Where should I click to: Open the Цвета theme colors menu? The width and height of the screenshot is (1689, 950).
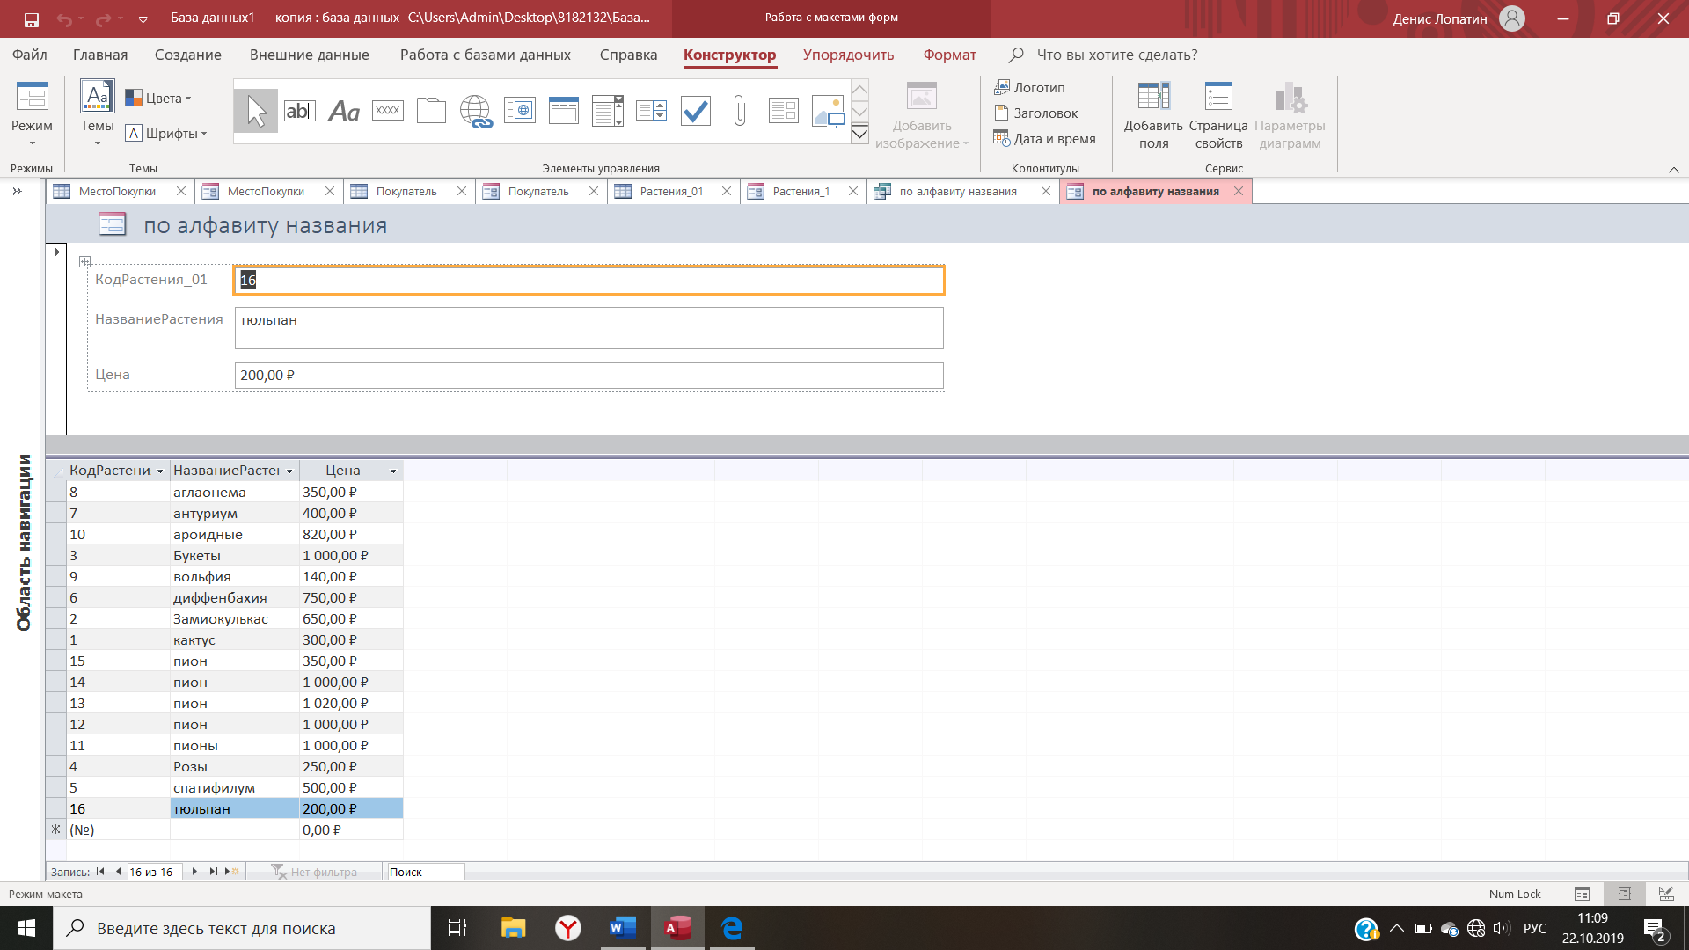[x=158, y=98]
